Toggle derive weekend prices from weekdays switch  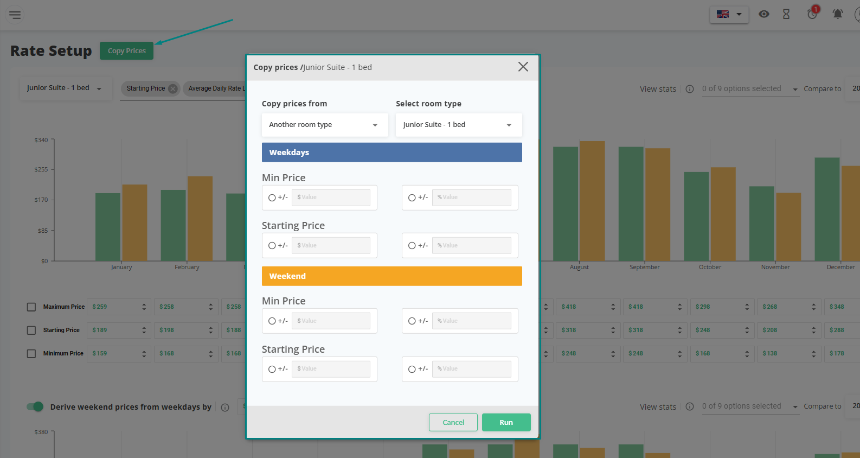(x=35, y=407)
